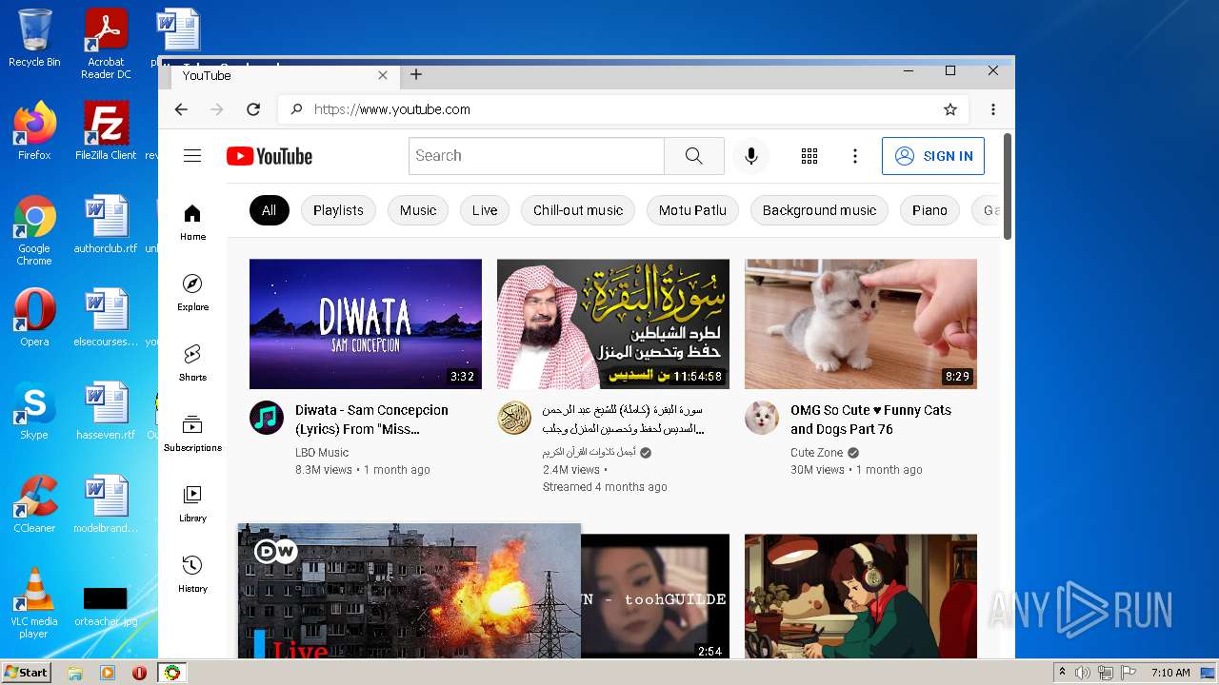Open History in sidebar
The width and height of the screenshot is (1219, 685).
(192, 575)
